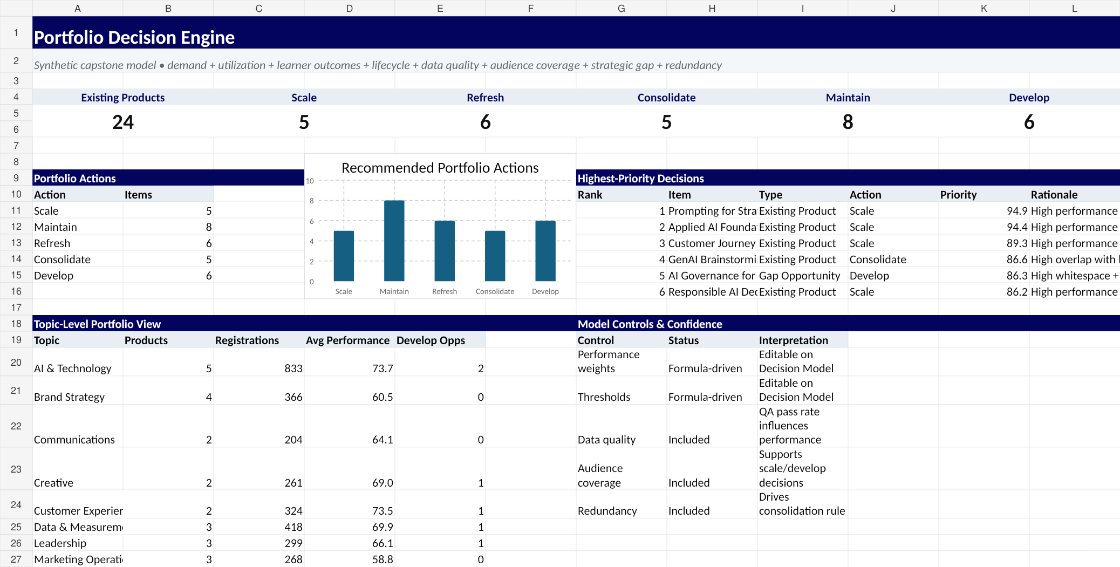This screenshot has height=567, width=1120.
Task: Select the 'Leadership' topic cell
Action: pos(78,543)
